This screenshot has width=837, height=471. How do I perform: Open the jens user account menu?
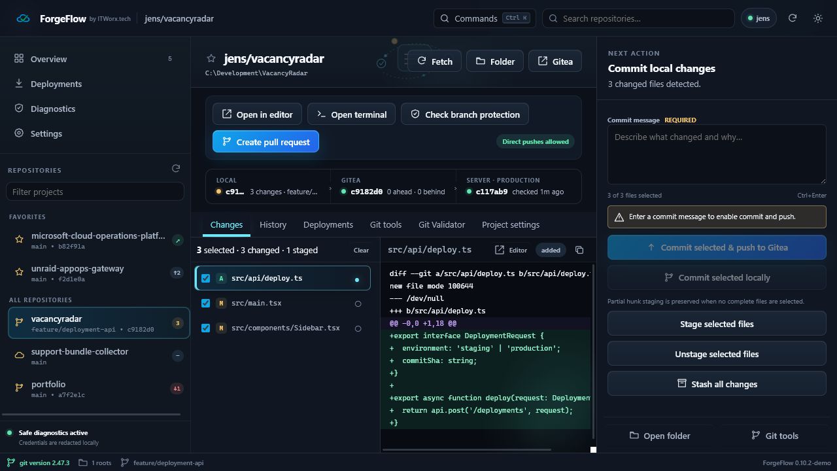(x=759, y=18)
